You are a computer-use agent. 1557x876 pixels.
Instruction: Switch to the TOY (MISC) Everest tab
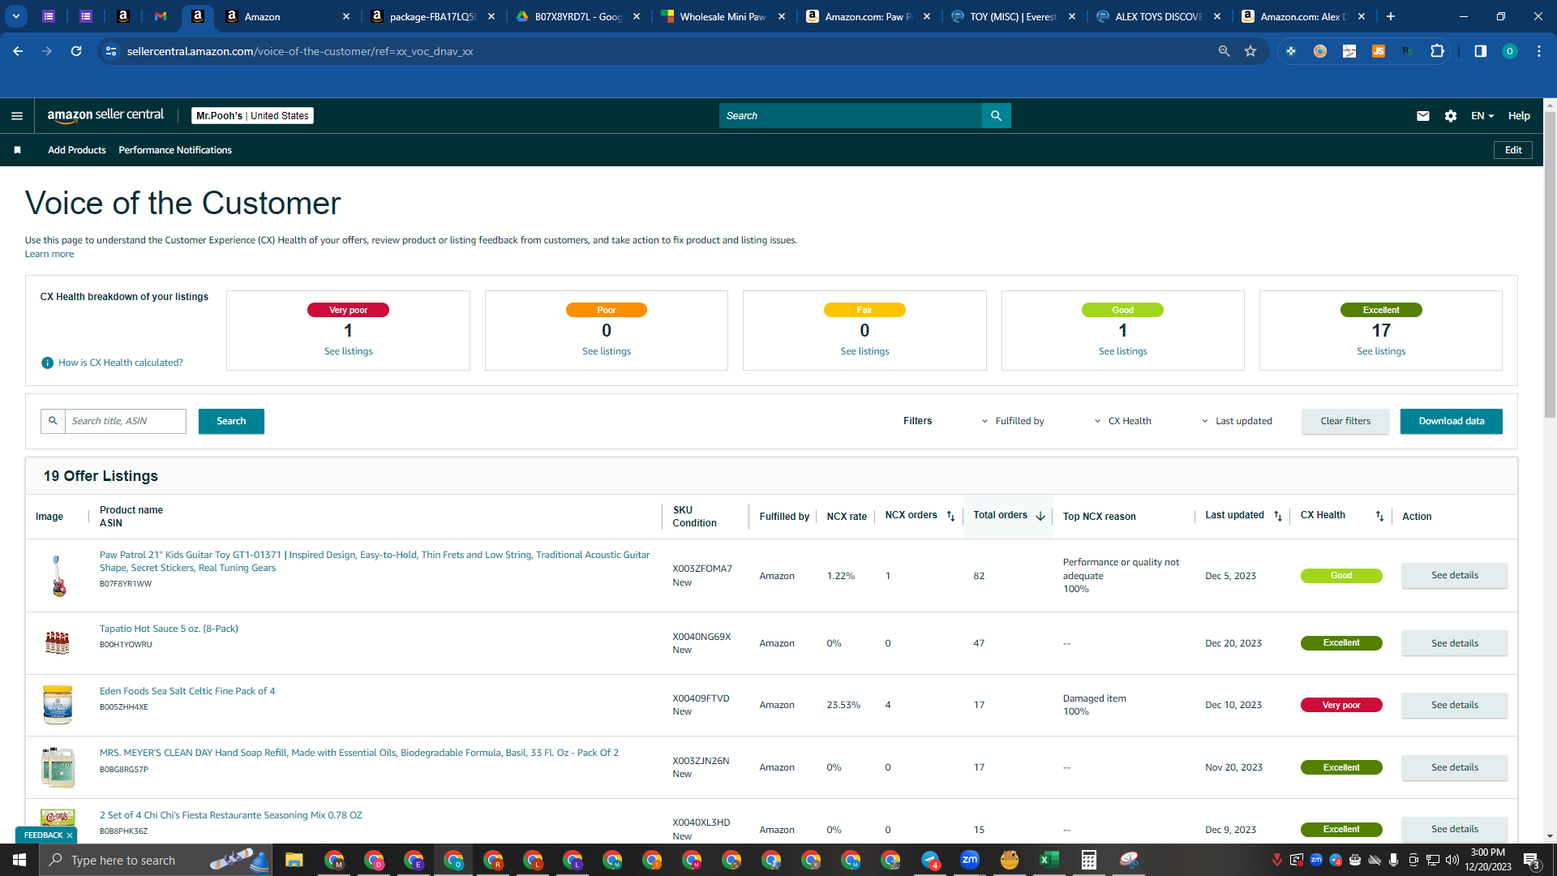[x=1013, y=16]
